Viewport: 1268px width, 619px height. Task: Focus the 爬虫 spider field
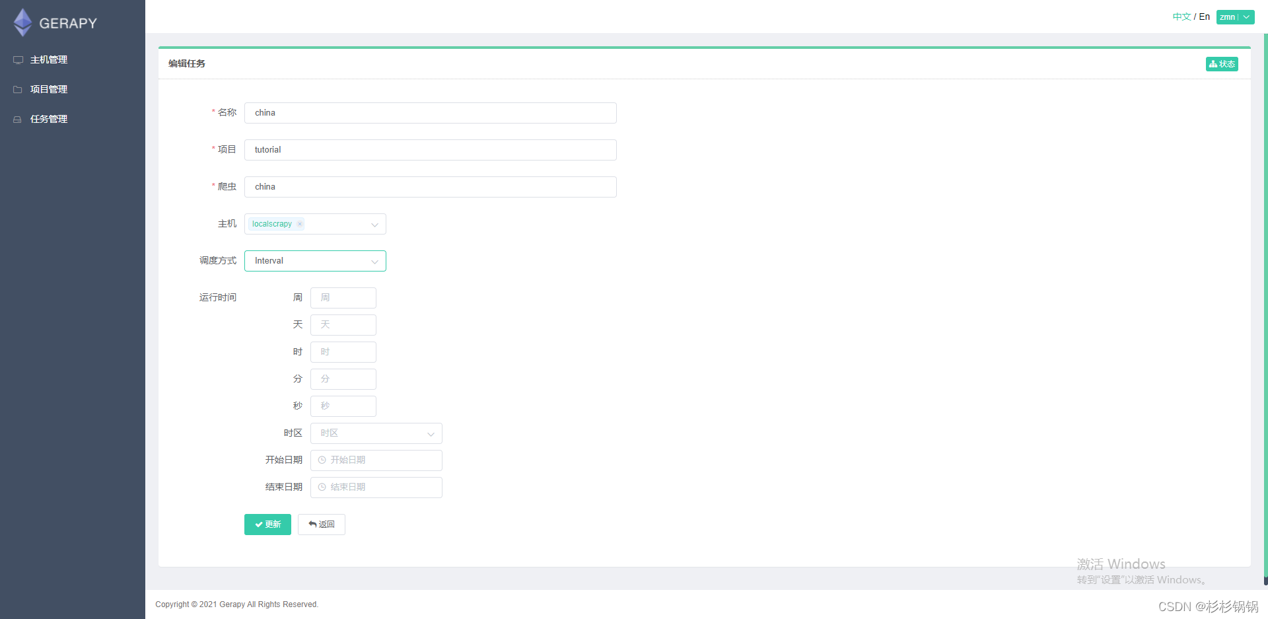(x=431, y=187)
